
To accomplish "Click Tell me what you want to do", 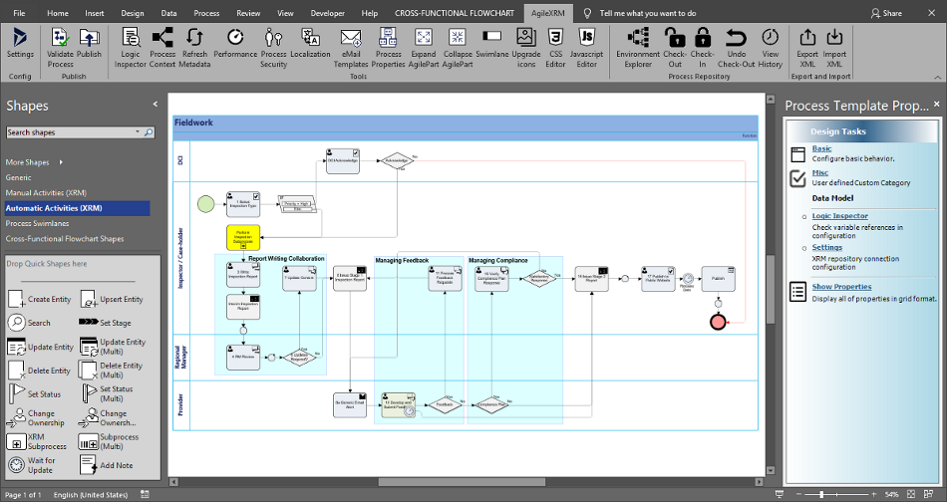I will click(647, 13).
